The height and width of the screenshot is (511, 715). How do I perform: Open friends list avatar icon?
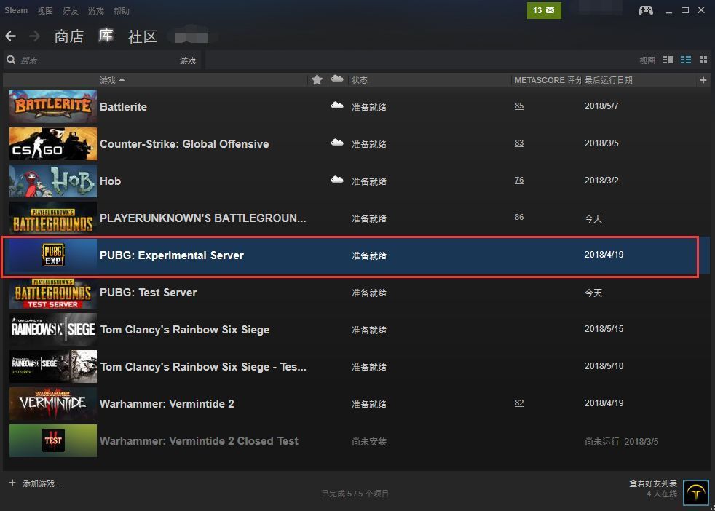(695, 492)
